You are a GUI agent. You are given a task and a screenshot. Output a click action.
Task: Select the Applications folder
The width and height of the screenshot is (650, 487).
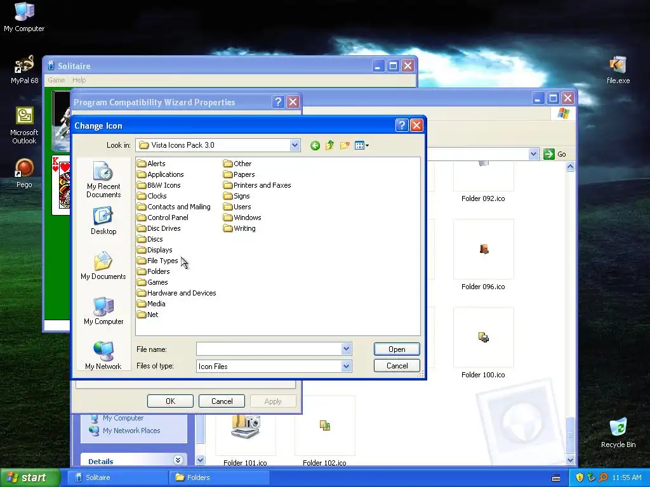pos(161,174)
